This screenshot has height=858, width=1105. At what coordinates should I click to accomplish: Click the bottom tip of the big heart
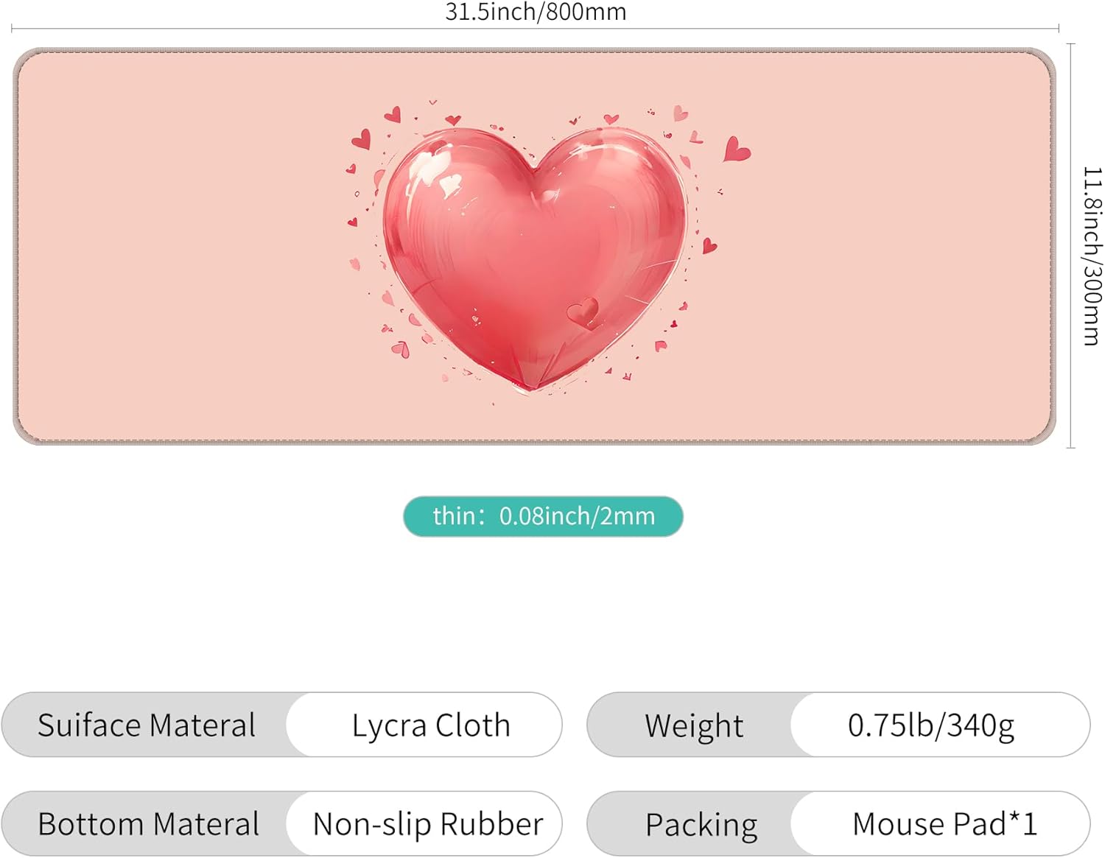point(532,384)
